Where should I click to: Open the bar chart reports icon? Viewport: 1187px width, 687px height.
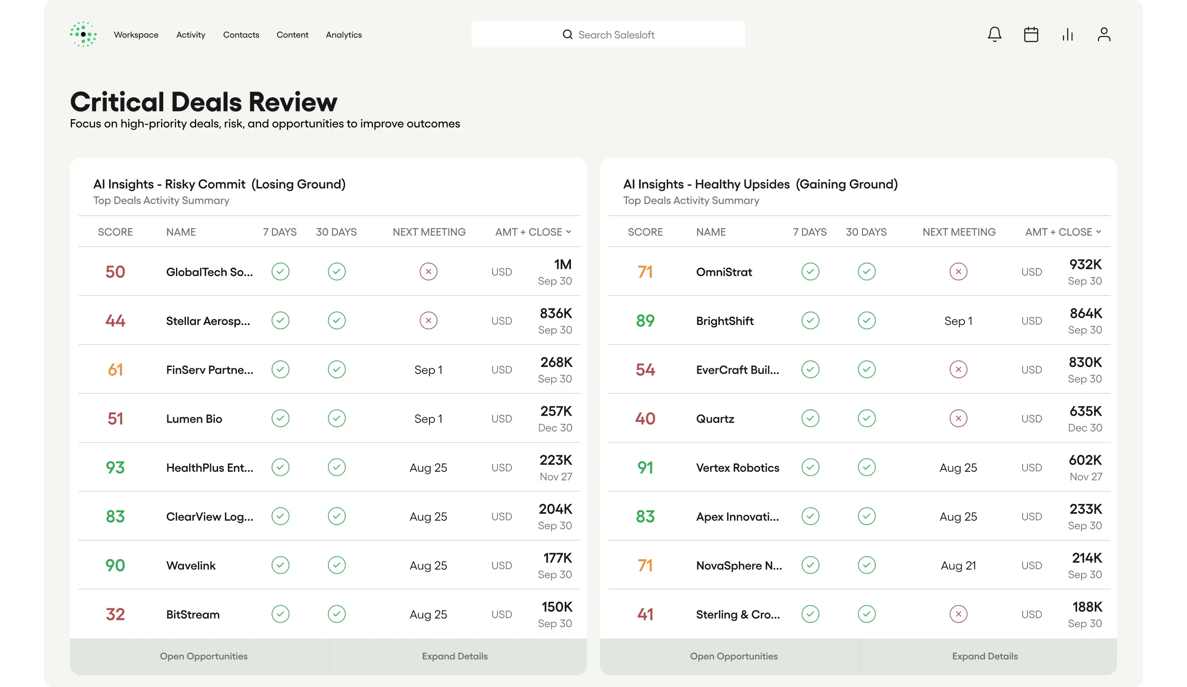click(1067, 34)
